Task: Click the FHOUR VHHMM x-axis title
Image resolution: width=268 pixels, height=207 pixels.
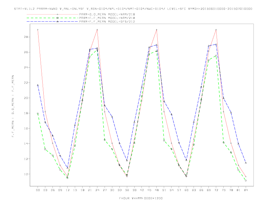Action: [141, 198]
